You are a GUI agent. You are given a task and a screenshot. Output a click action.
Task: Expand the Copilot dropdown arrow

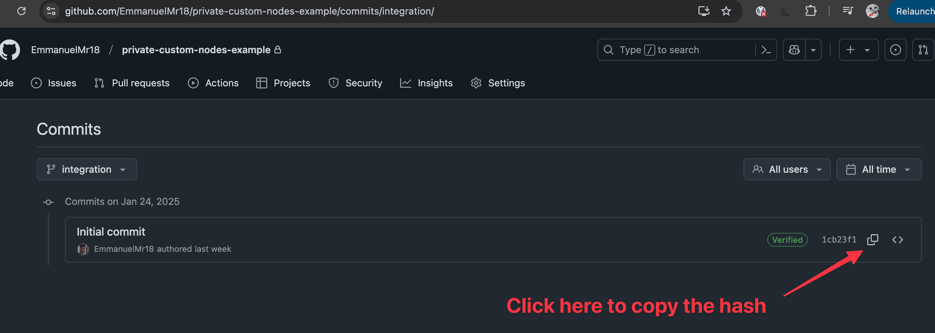(x=813, y=50)
